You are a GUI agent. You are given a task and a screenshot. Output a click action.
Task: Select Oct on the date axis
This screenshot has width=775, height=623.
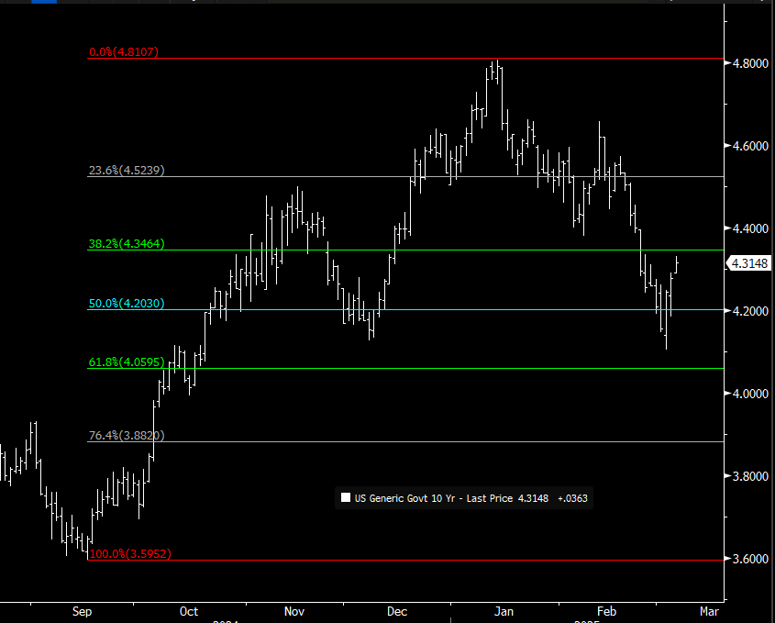(x=189, y=610)
